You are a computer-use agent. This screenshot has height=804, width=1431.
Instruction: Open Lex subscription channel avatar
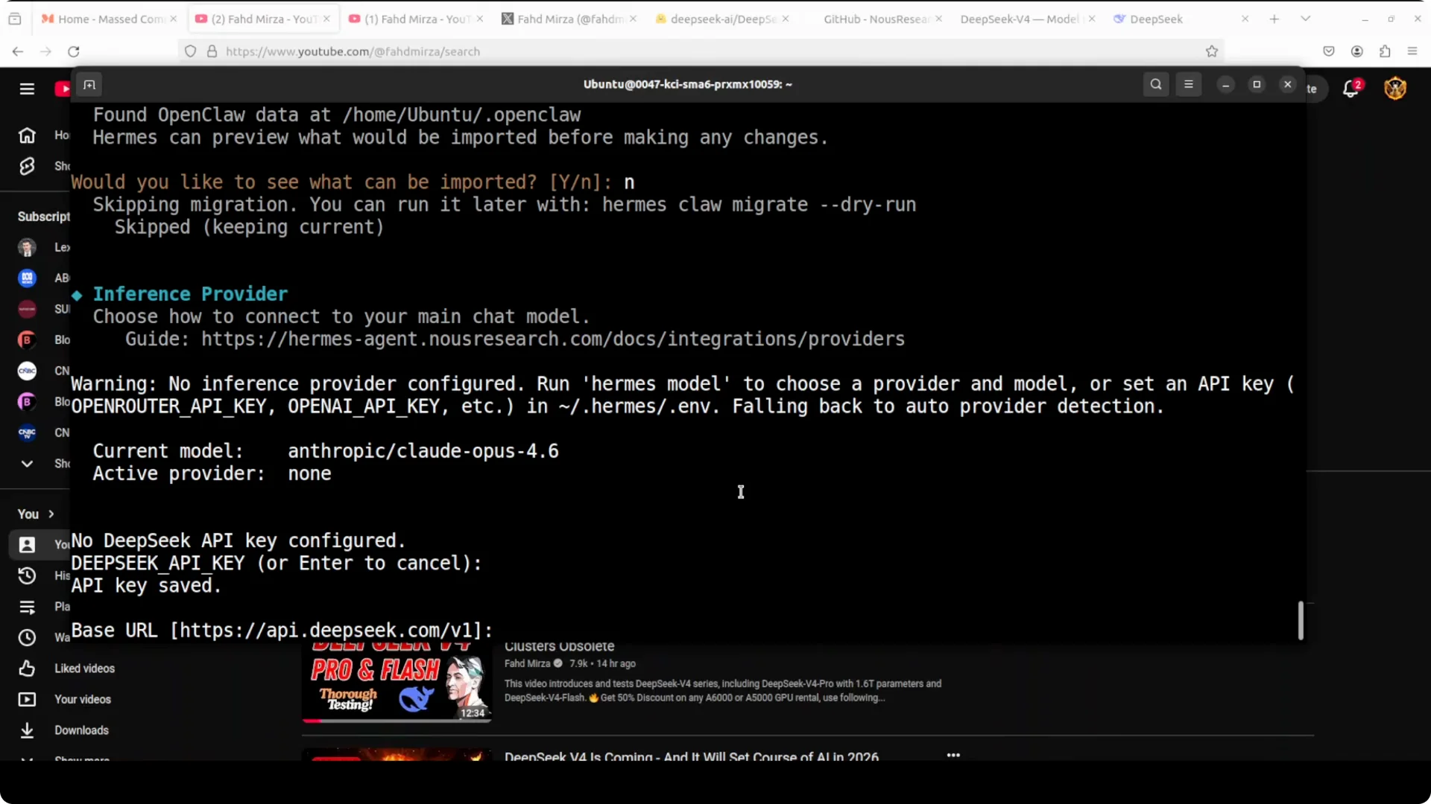click(27, 247)
